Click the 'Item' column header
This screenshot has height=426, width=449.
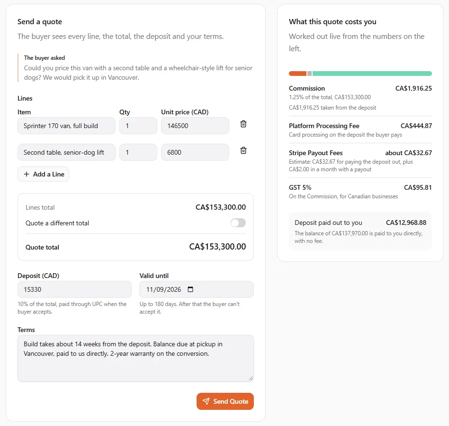tap(24, 112)
